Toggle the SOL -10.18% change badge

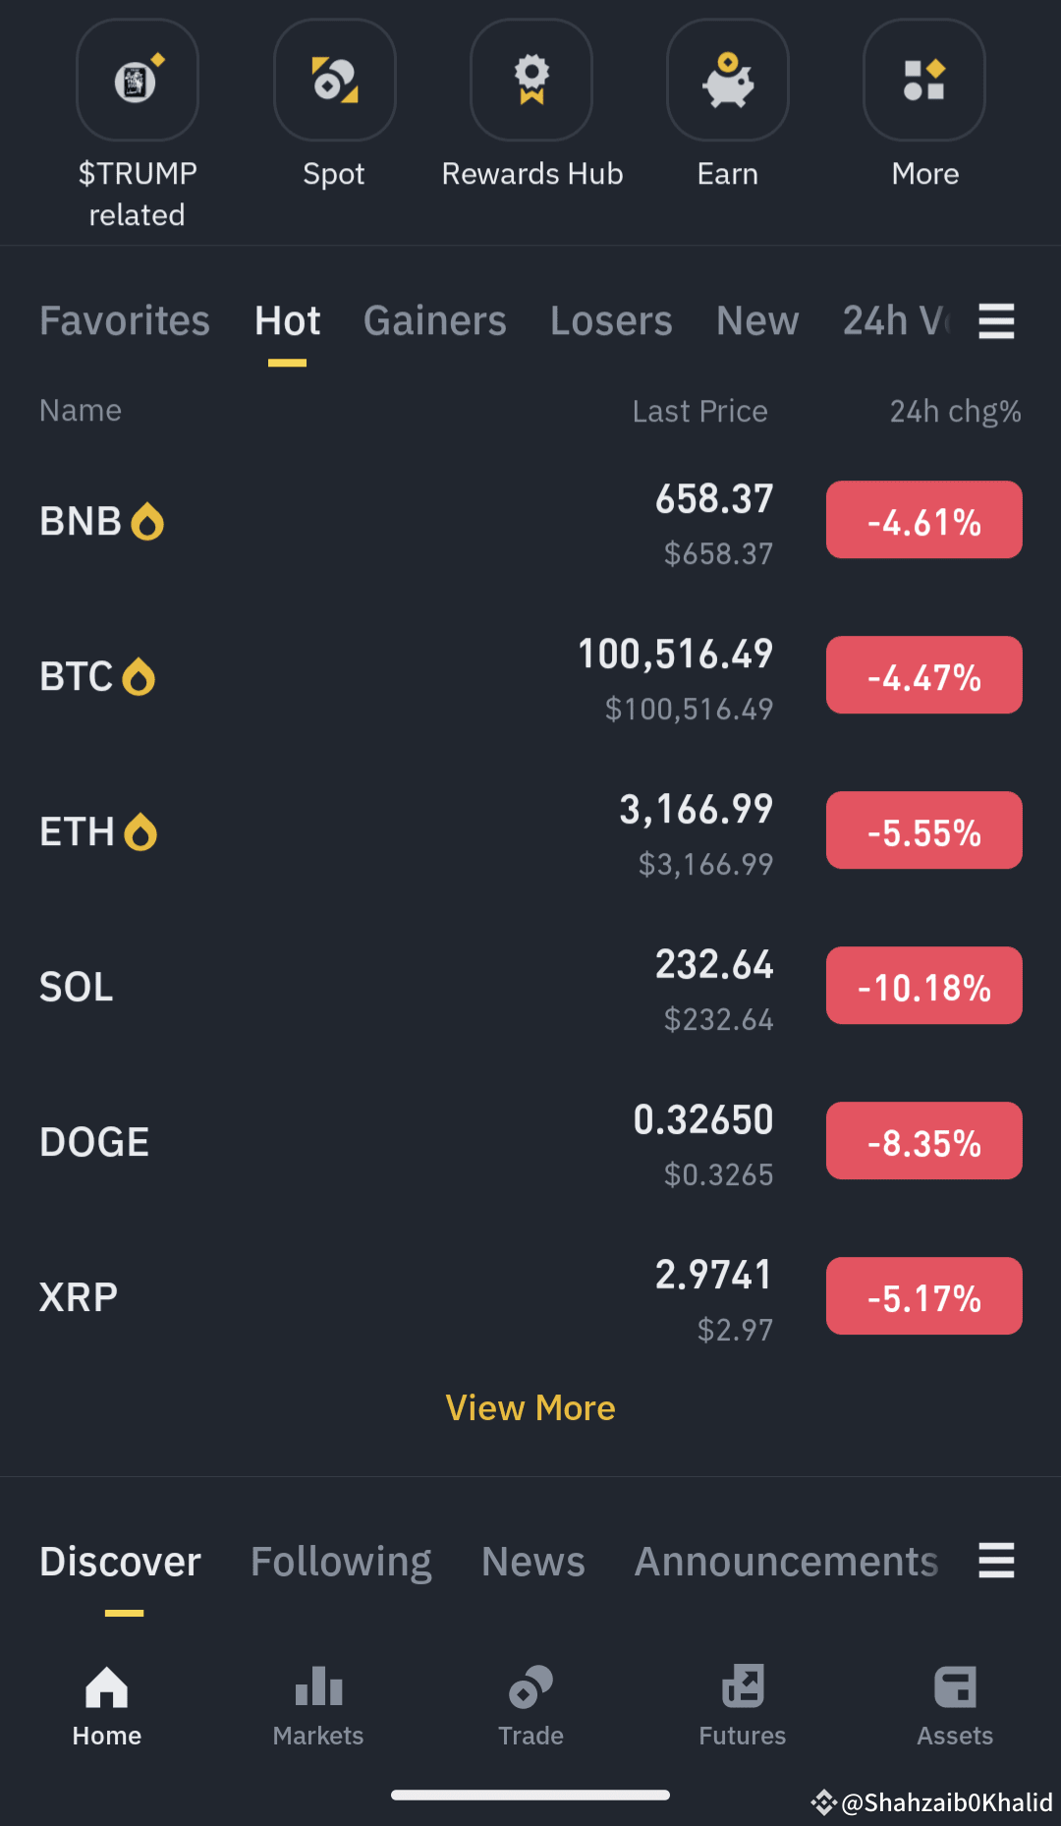pos(924,986)
